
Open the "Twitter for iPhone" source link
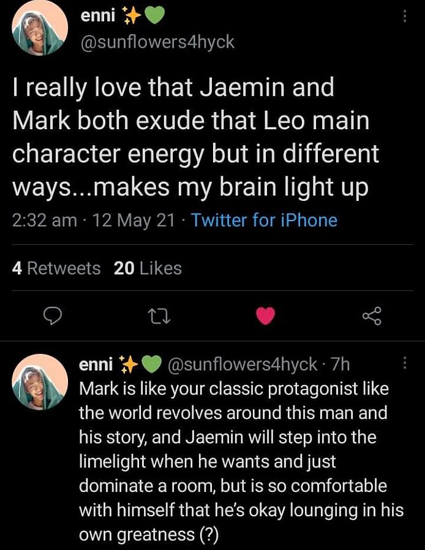coord(264,220)
